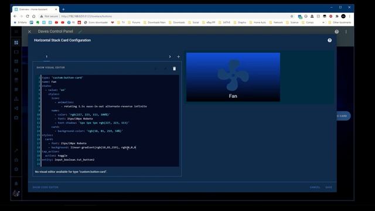375x211 pixels.
Task: Go to browser home page
Action: click(34, 16)
